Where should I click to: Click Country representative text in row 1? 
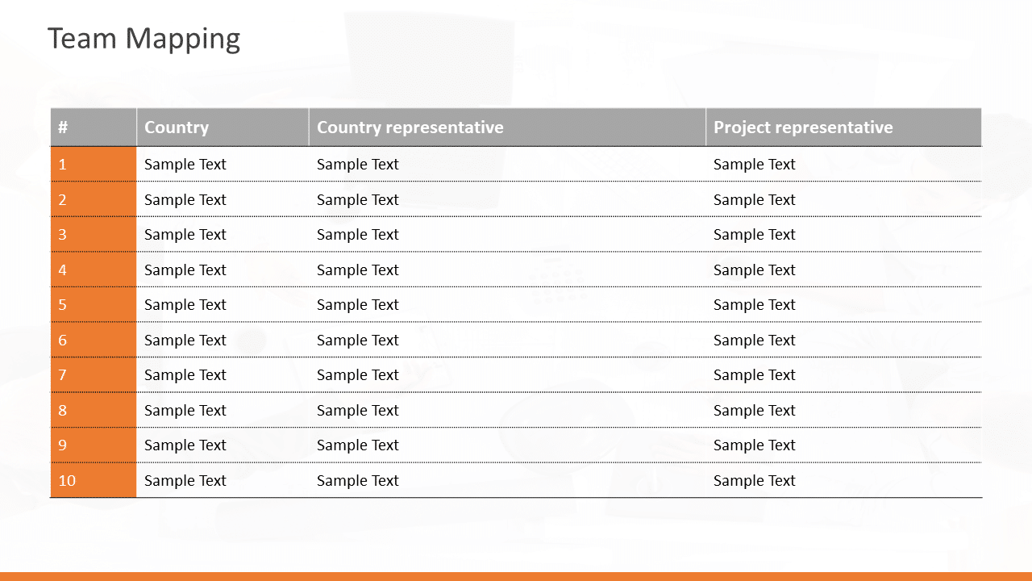(358, 165)
